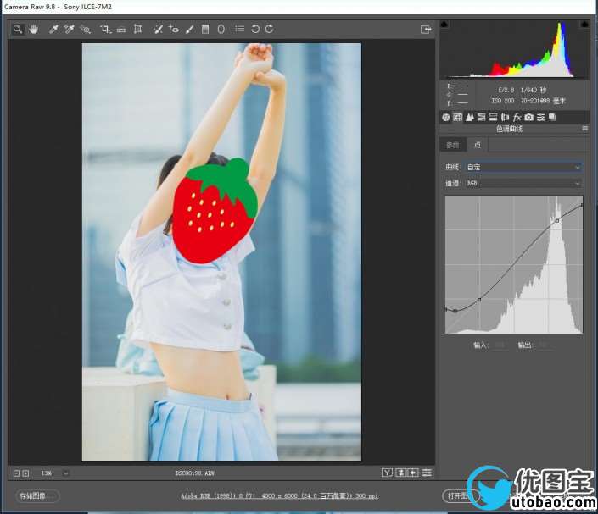Select the Transform tool

pyautogui.click(x=137, y=29)
